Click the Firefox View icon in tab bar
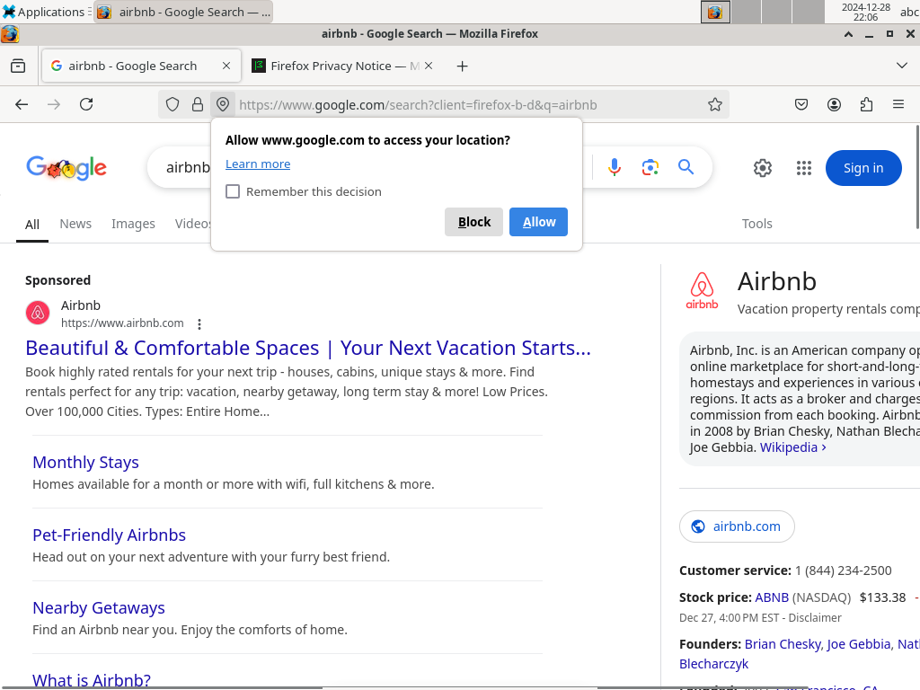Screen dimensions: 920x690 [18, 66]
